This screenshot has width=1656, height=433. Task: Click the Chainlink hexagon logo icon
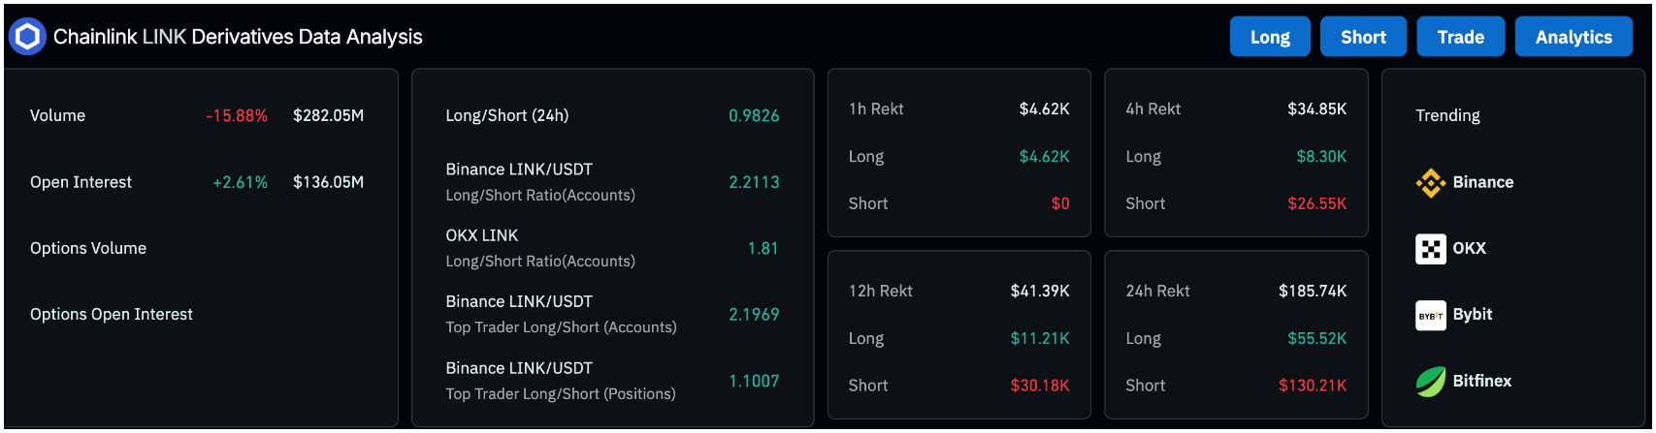27,37
